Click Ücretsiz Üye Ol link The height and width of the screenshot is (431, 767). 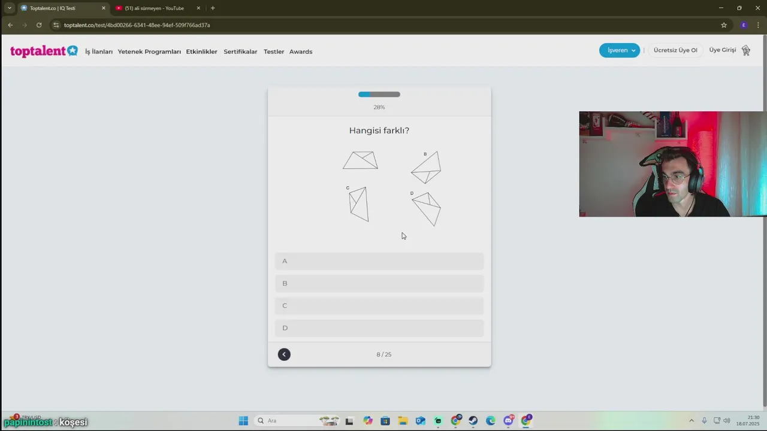[x=675, y=50]
